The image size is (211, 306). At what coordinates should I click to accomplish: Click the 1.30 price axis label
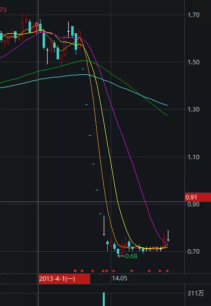(x=193, y=110)
